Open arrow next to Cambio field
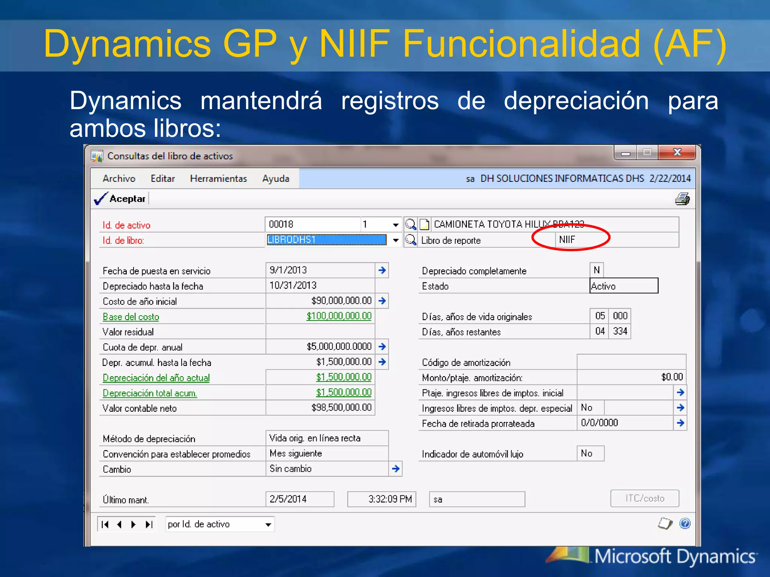 [396, 468]
